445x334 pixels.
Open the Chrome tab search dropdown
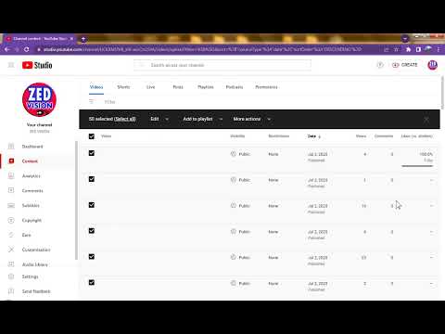pyautogui.click(x=405, y=39)
